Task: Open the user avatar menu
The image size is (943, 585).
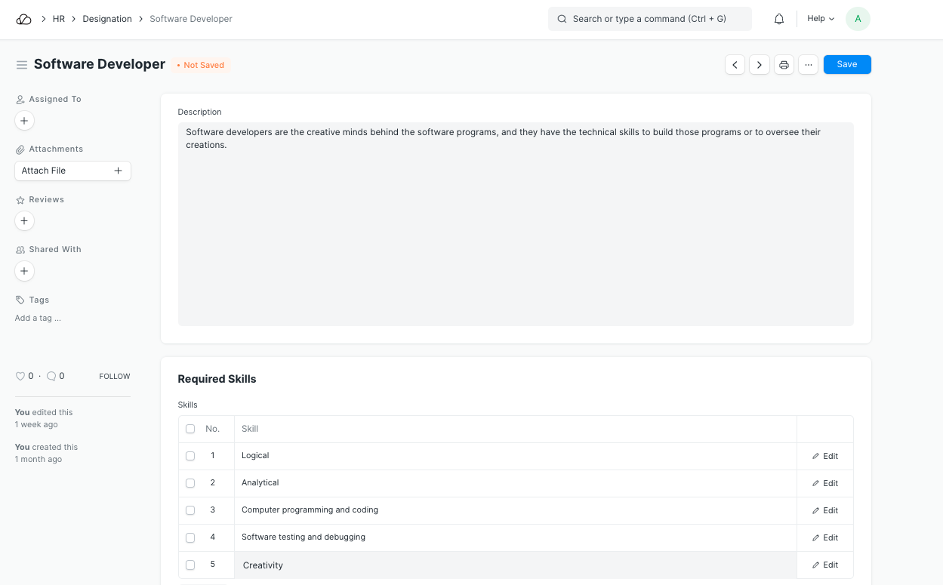Action: [858, 19]
